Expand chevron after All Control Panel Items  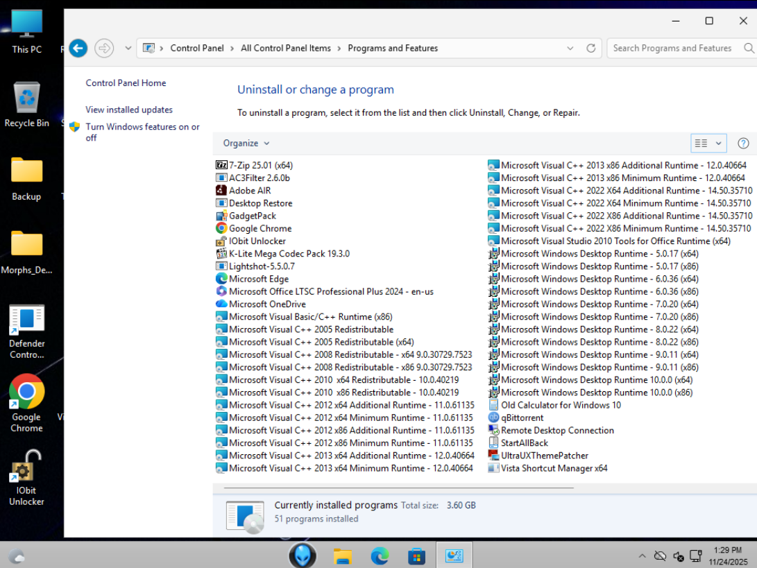(x=339, y=49)
